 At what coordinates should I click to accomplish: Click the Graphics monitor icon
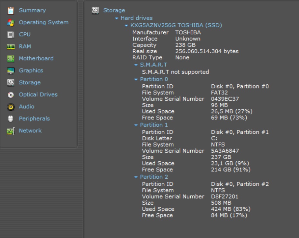tap(11, 71)
